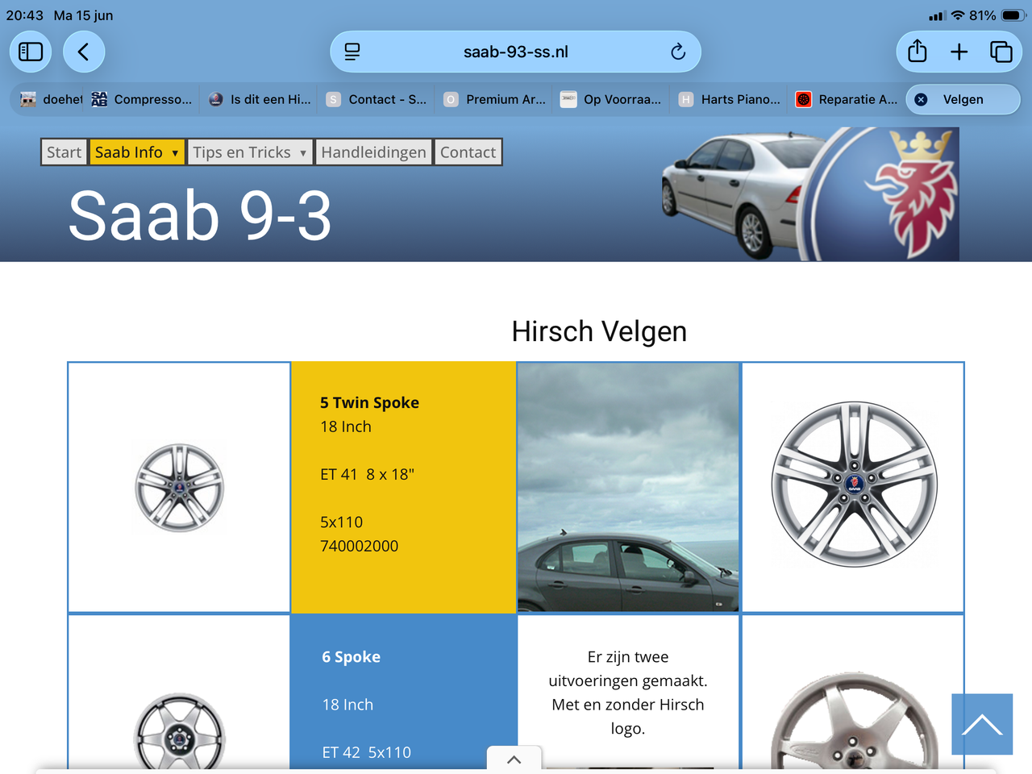Reload the page with the refresh icon
Image resolution: width=1032 pixels, height=774 pixels.
[x=678, y=52]
